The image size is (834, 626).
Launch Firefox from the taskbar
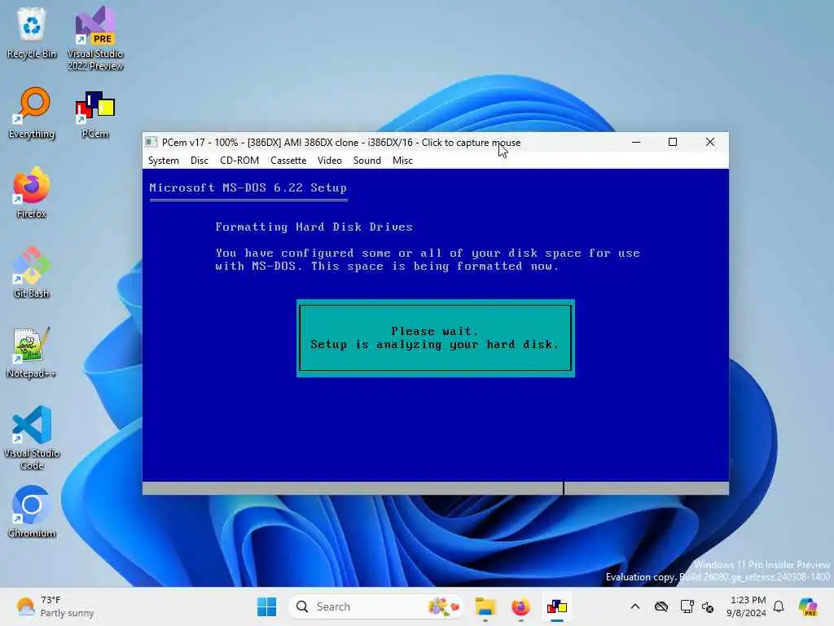(x=520, y=606)
